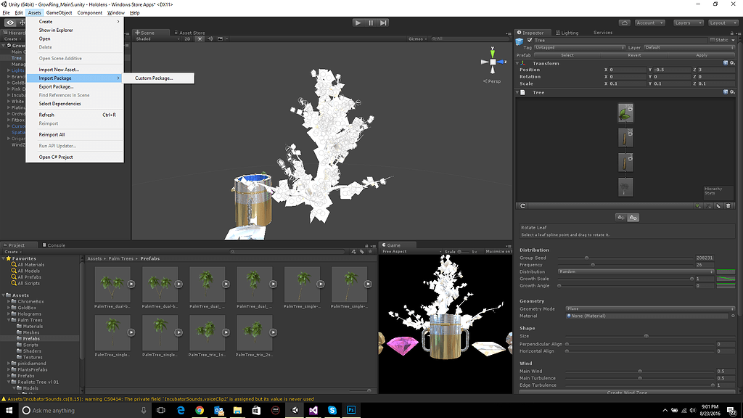Open the Geometry Mode dropdown set to Plane

click(649, 308)
